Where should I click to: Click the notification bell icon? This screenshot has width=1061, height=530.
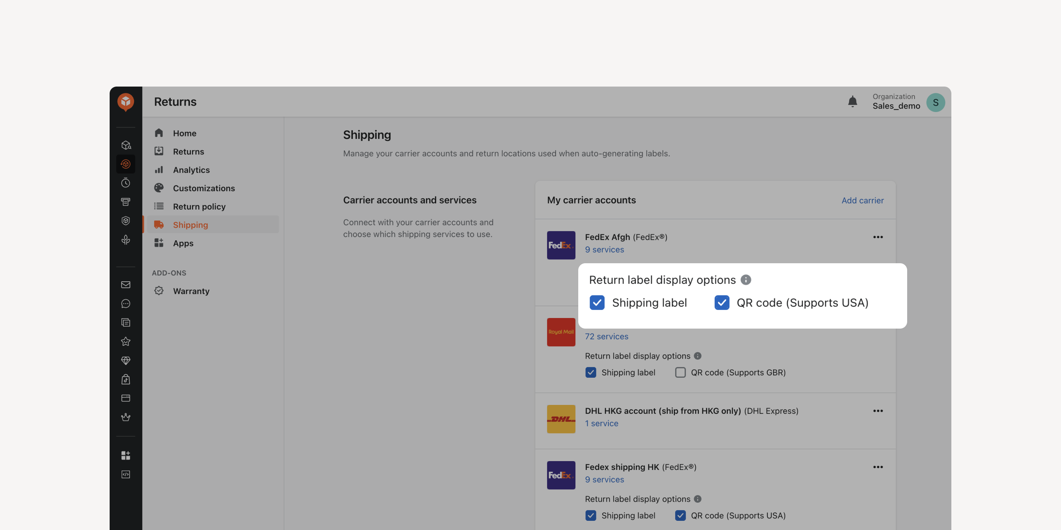pyautogui.click(x=853, y=102)
